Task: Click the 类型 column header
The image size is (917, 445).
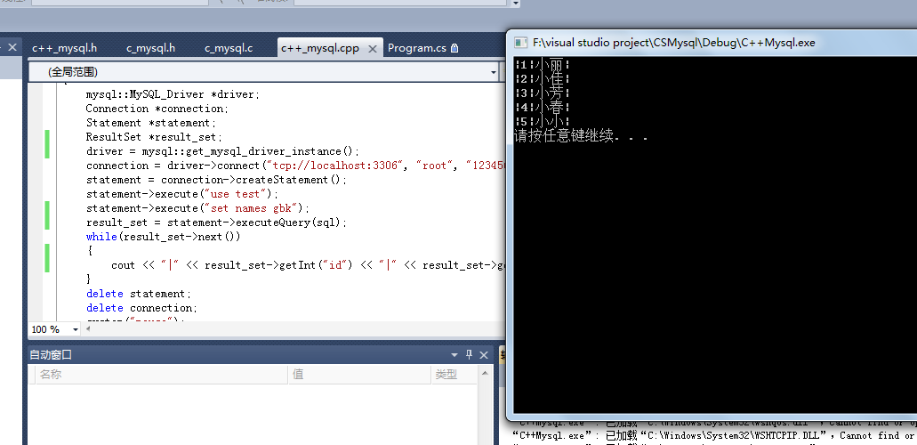Action: pos(446,375)
